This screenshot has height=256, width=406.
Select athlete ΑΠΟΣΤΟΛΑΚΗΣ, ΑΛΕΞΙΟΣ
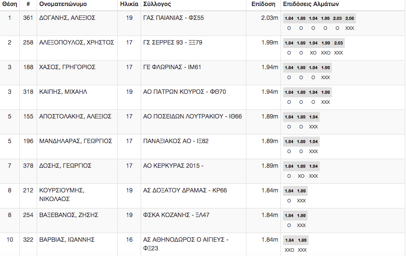(x=76, y=117)
